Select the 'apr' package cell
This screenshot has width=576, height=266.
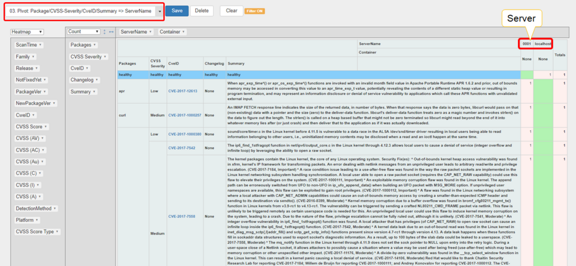click(x=133, y=90)
